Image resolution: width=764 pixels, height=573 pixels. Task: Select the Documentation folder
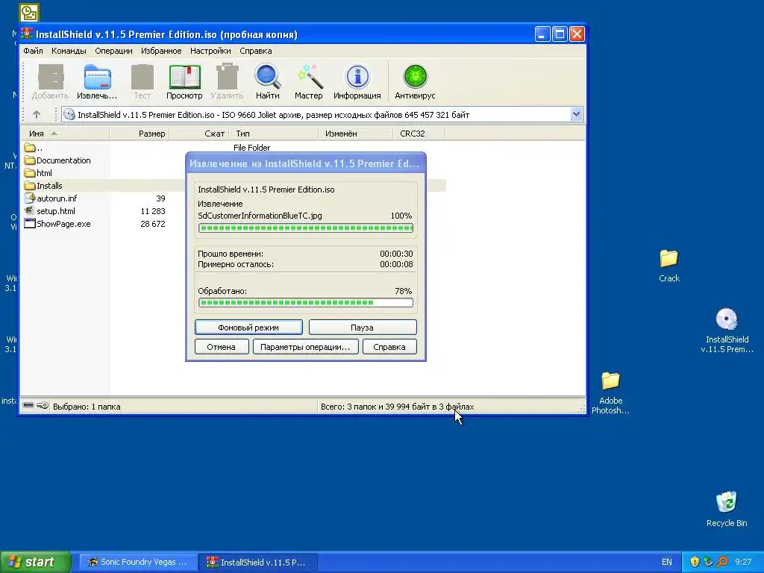click(57, 160)
